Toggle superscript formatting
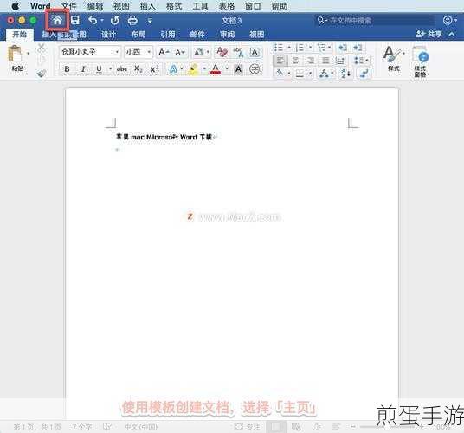Viewport: 464px width, 433px height. click(154, 69)
